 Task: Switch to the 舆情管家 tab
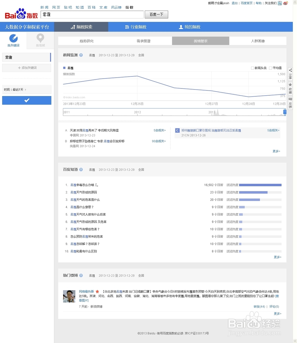201,41
